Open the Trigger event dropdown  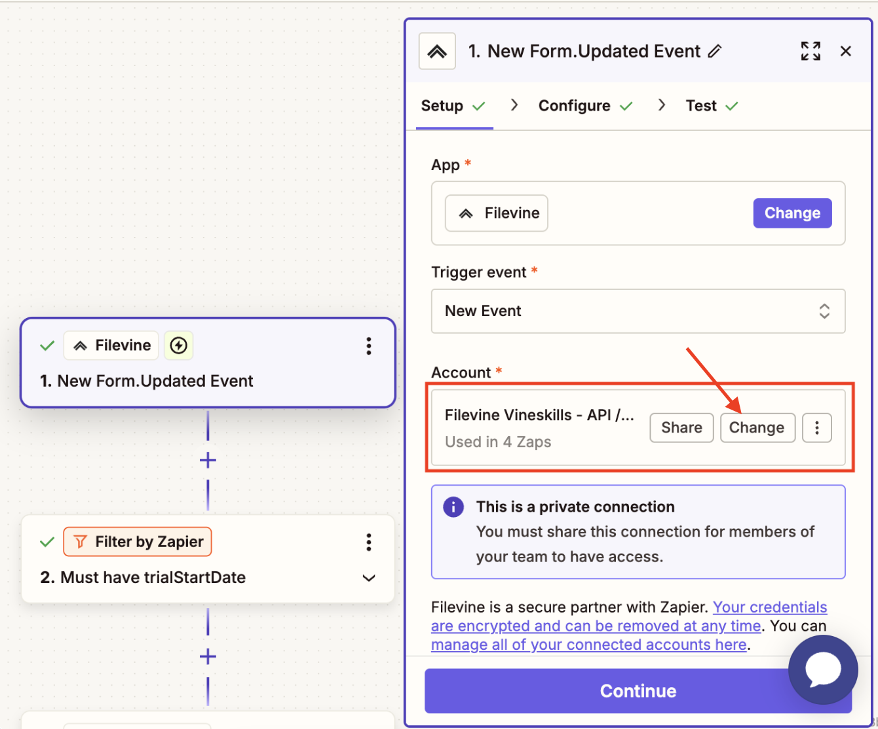click(638, 311)
